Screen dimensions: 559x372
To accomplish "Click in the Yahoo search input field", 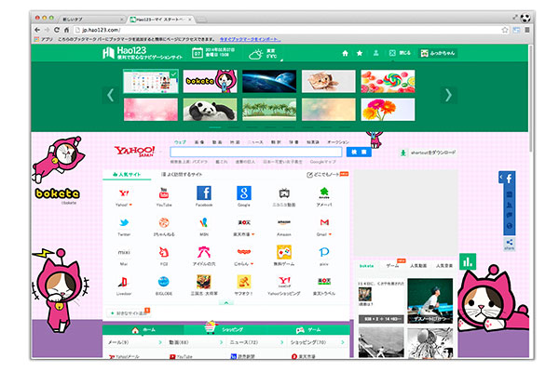I will click(256, 152).
